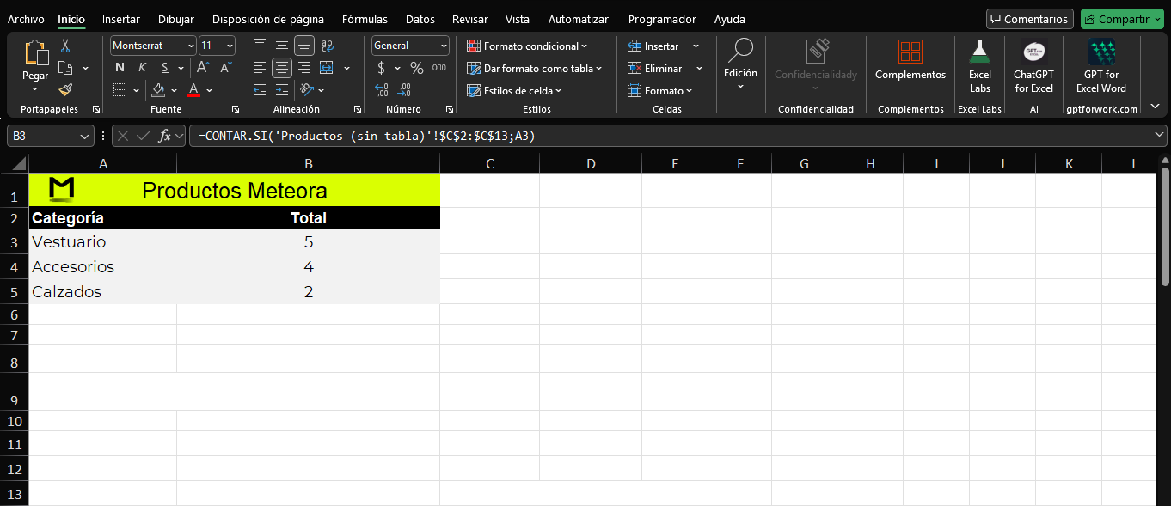Screen dimensions: 1171x506
Task: Toggle bold (N) formatting
Action: coord(120,67)
